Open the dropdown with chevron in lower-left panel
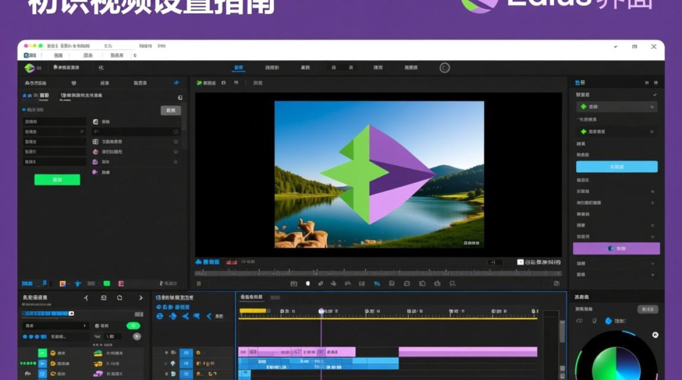 pos(56,326)
